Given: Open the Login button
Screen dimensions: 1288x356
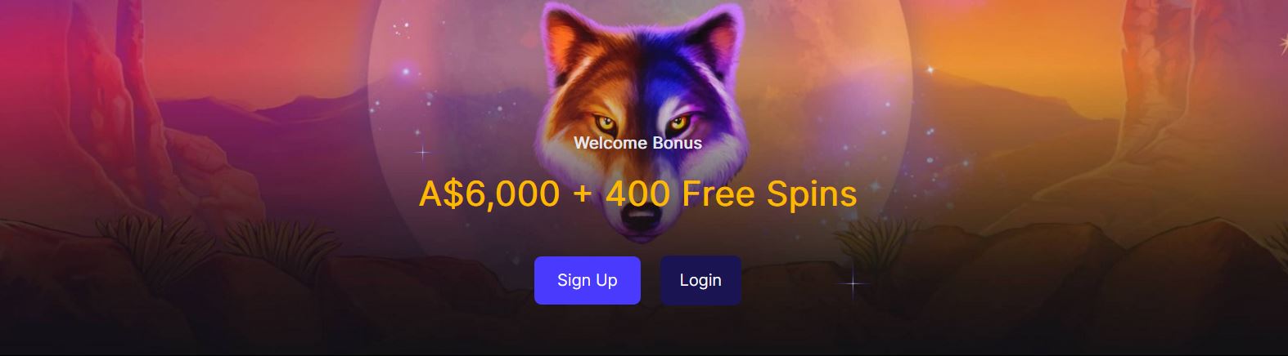Looking at the screenshot, I should pos(700,280).
